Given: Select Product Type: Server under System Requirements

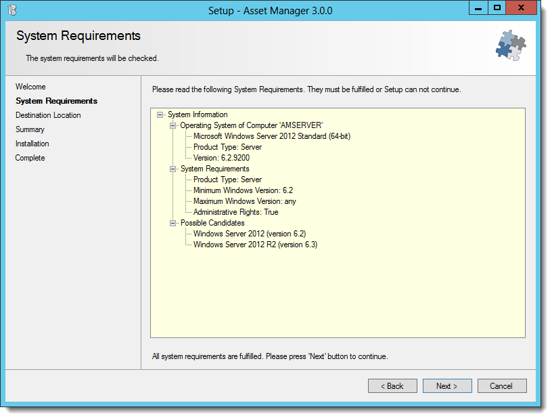Looking at the screenshot, I should click(x=227, y=180).
